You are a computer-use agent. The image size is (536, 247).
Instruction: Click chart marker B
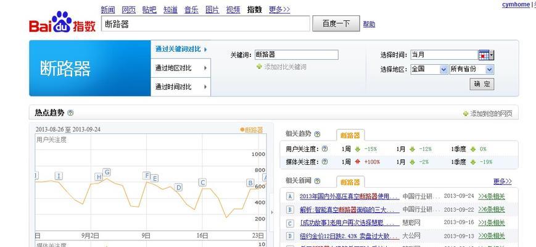250,183
